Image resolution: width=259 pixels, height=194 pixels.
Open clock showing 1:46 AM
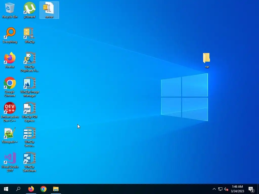[x=237, y=189]
